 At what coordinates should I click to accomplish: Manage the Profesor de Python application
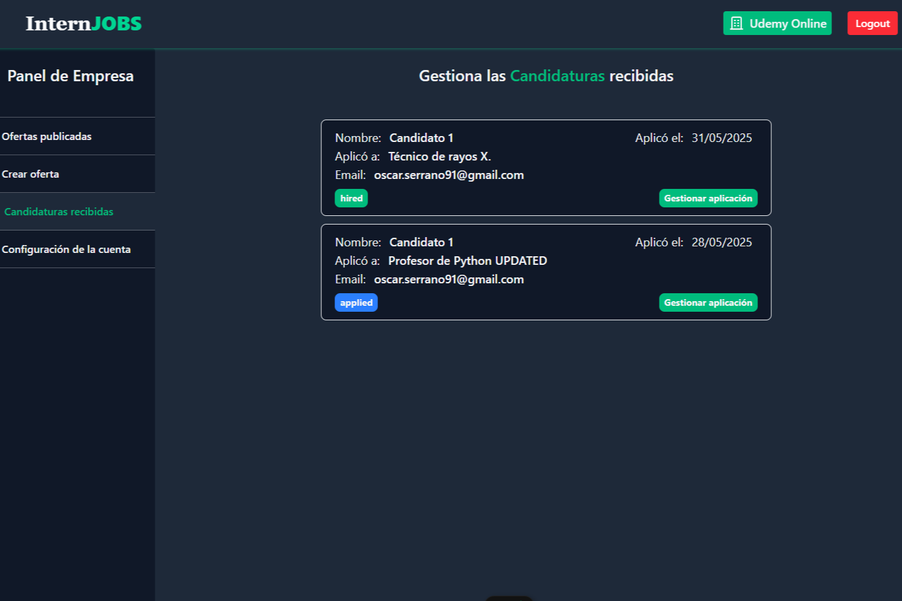click(x=708, y=302)
